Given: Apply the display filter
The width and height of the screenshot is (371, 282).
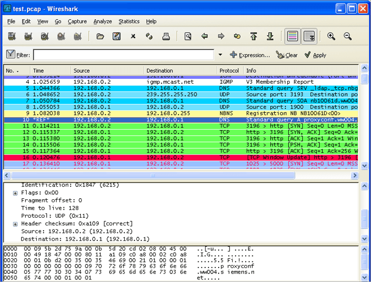Looking at the screenshot, I should [x=315, y=55].
